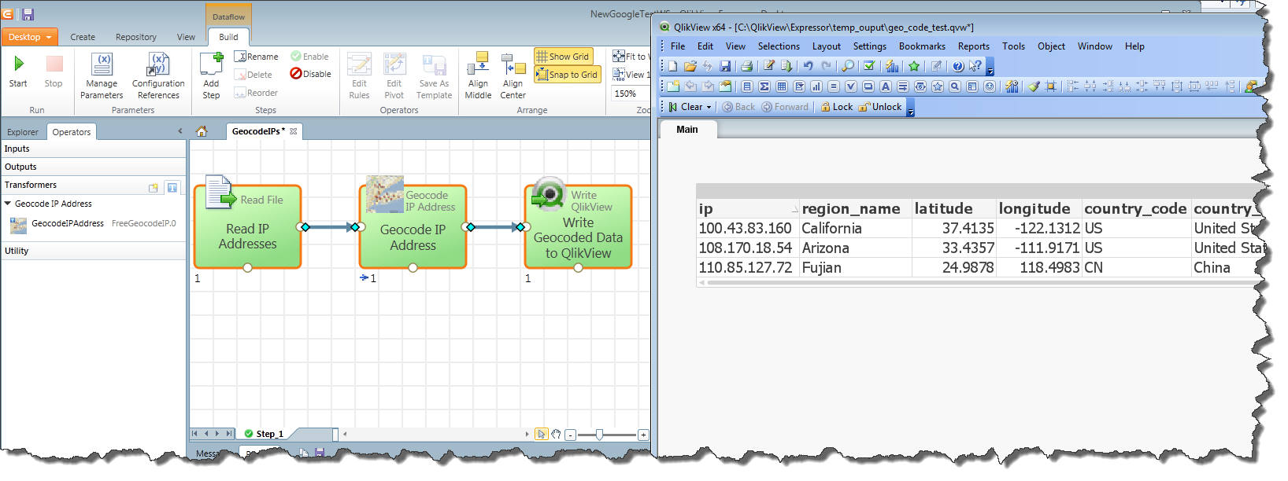Click the green Start run icon
Viewport: 1288px width, 481px height.
tap(18, 64)
